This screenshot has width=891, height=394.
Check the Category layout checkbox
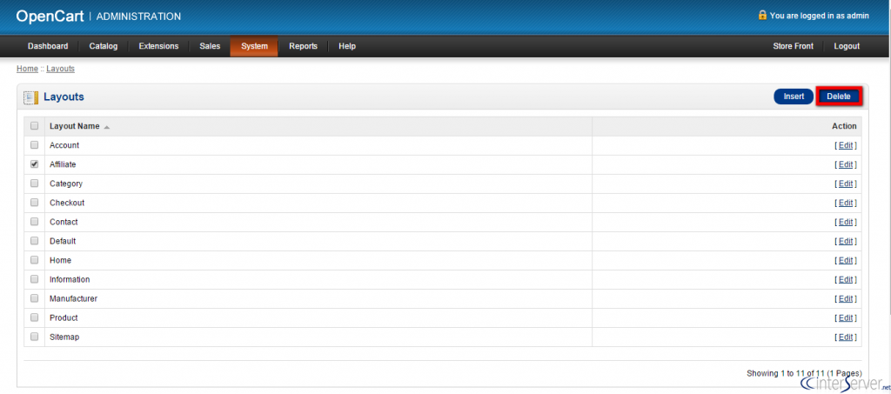(x=34, y=184)
